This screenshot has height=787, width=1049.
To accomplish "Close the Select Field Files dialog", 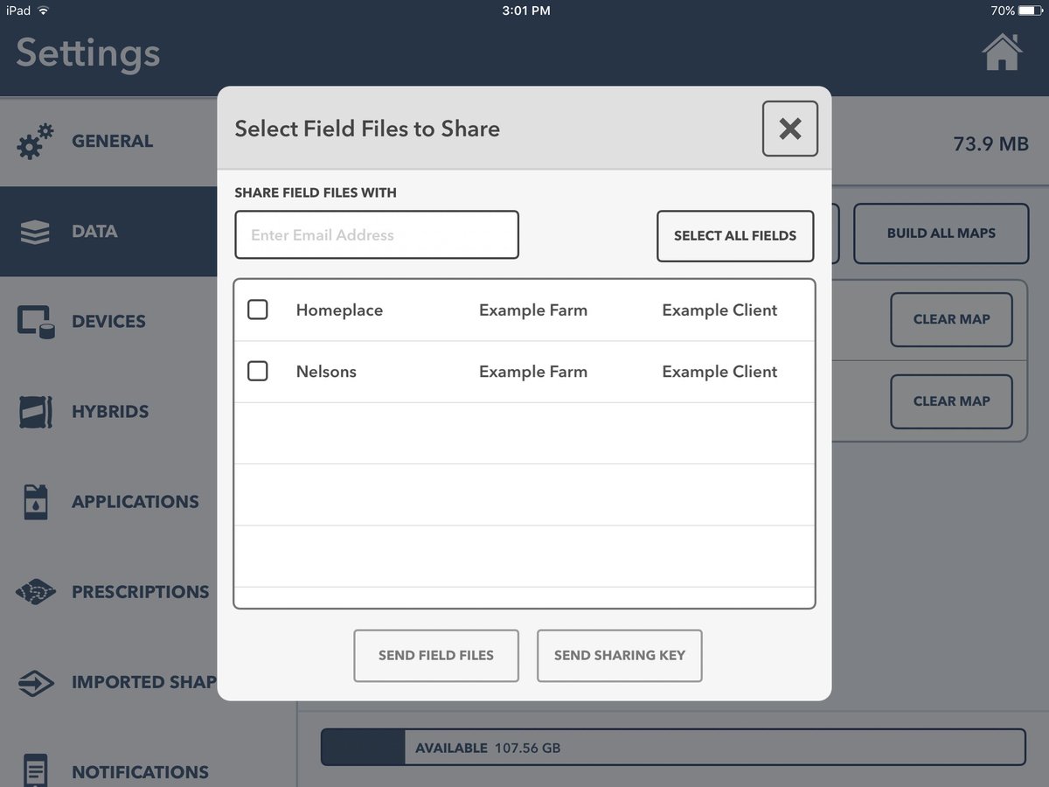I will coord(789,128).
